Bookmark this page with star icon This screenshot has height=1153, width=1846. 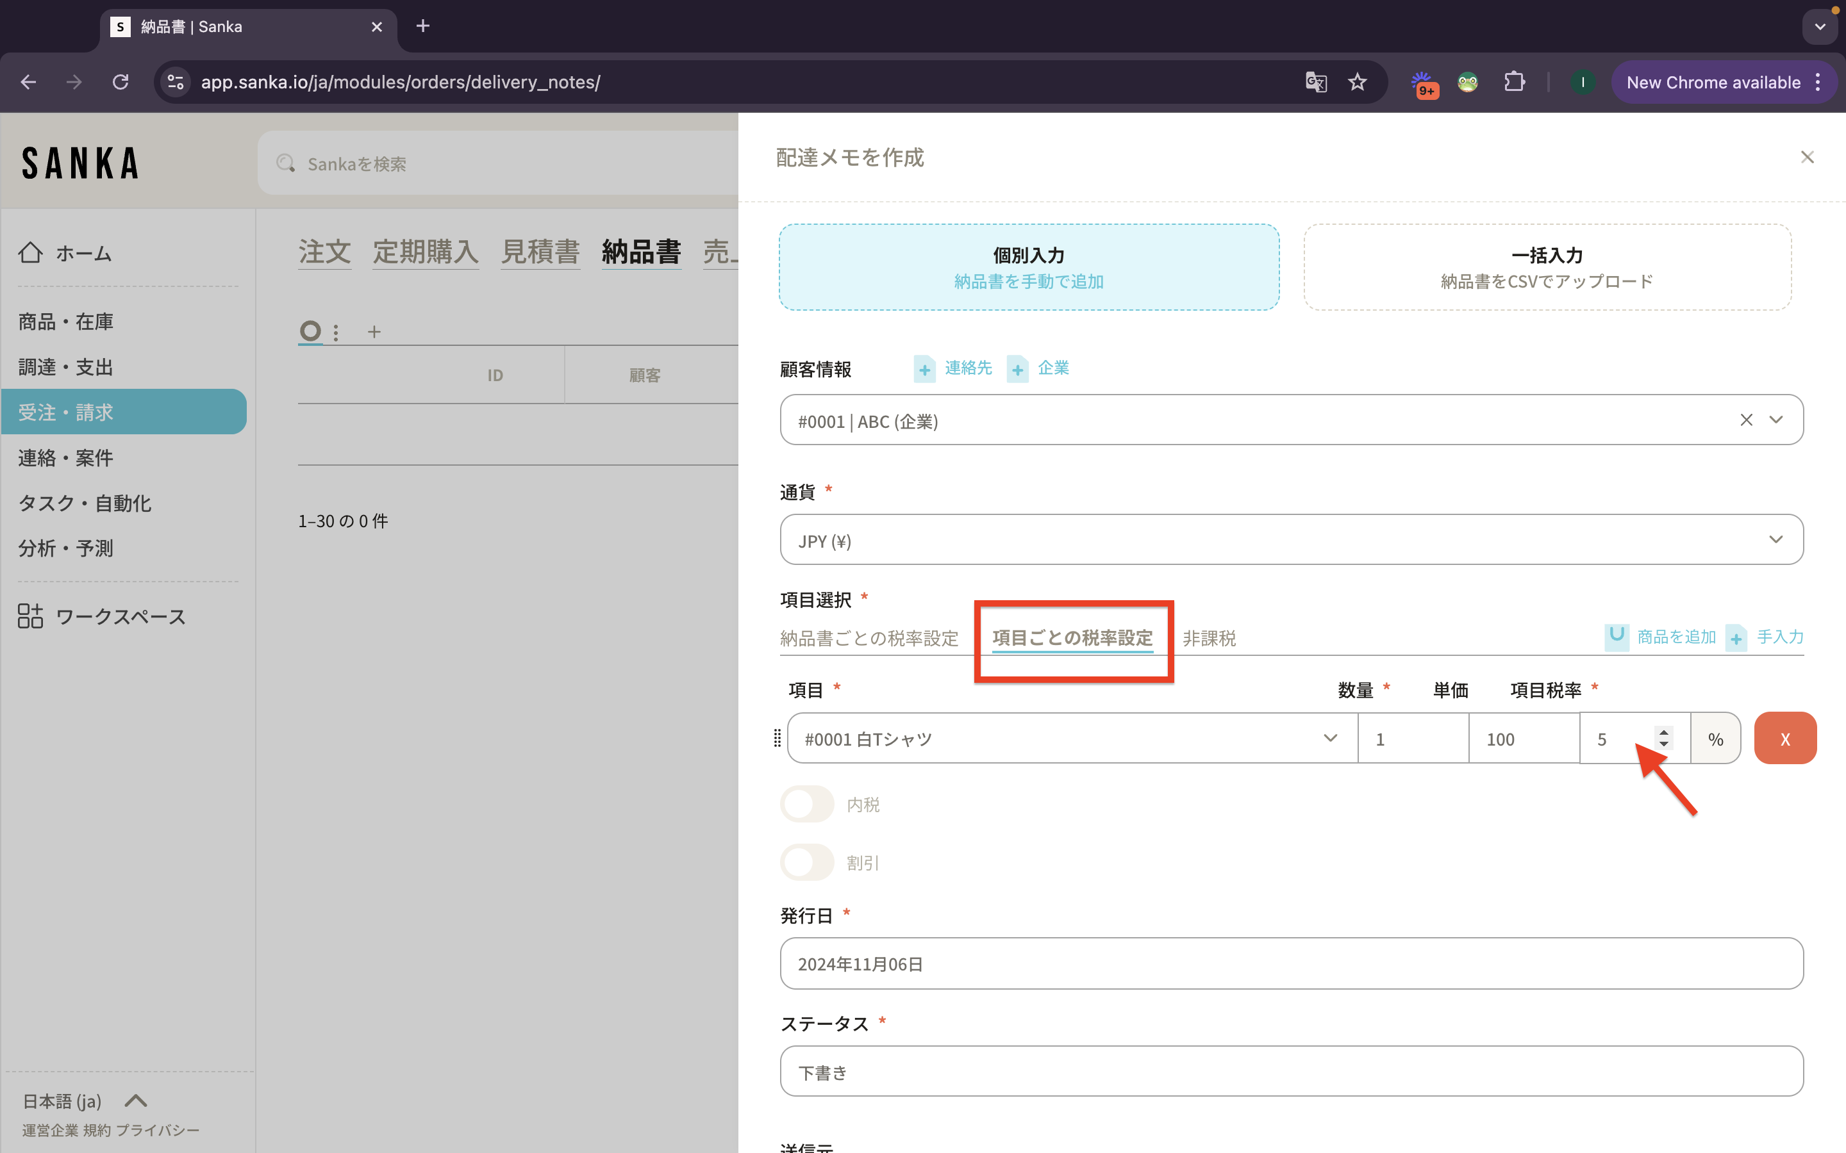click(1357, 83)
